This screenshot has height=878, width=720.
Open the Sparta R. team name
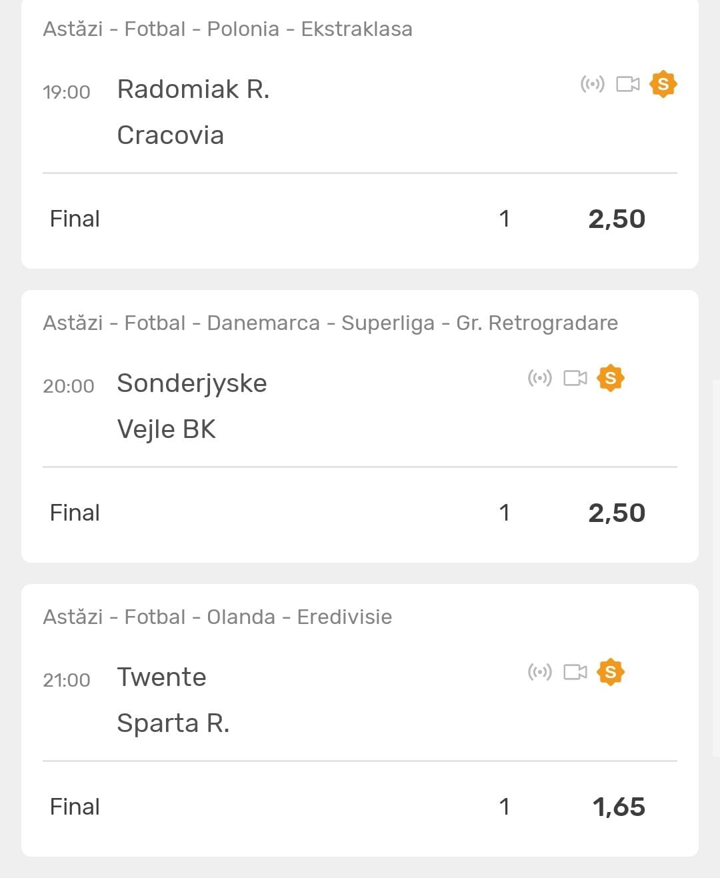173,723
